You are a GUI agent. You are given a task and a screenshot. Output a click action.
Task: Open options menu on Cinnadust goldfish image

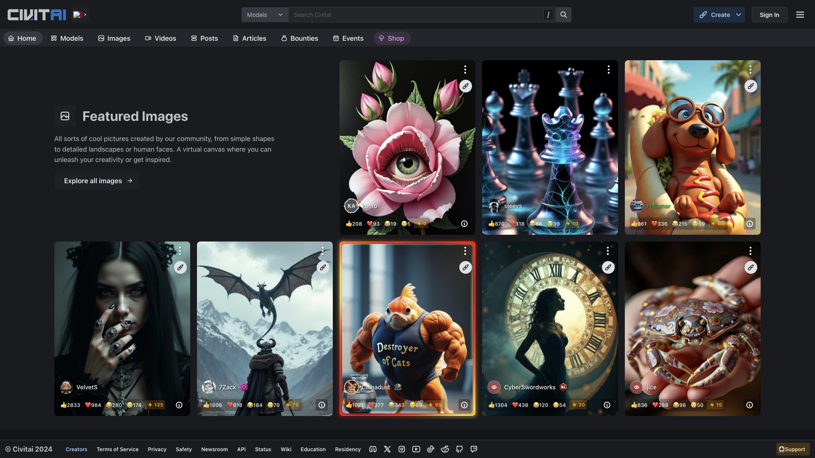(465, 251)
